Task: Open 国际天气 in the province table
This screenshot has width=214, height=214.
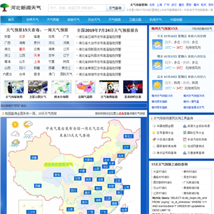Action: [66, 74]
